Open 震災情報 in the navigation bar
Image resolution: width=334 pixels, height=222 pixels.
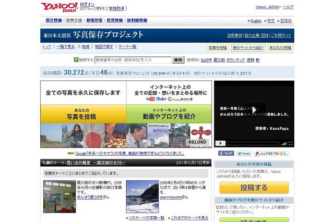pyautogui.click(x=54, y=20)
